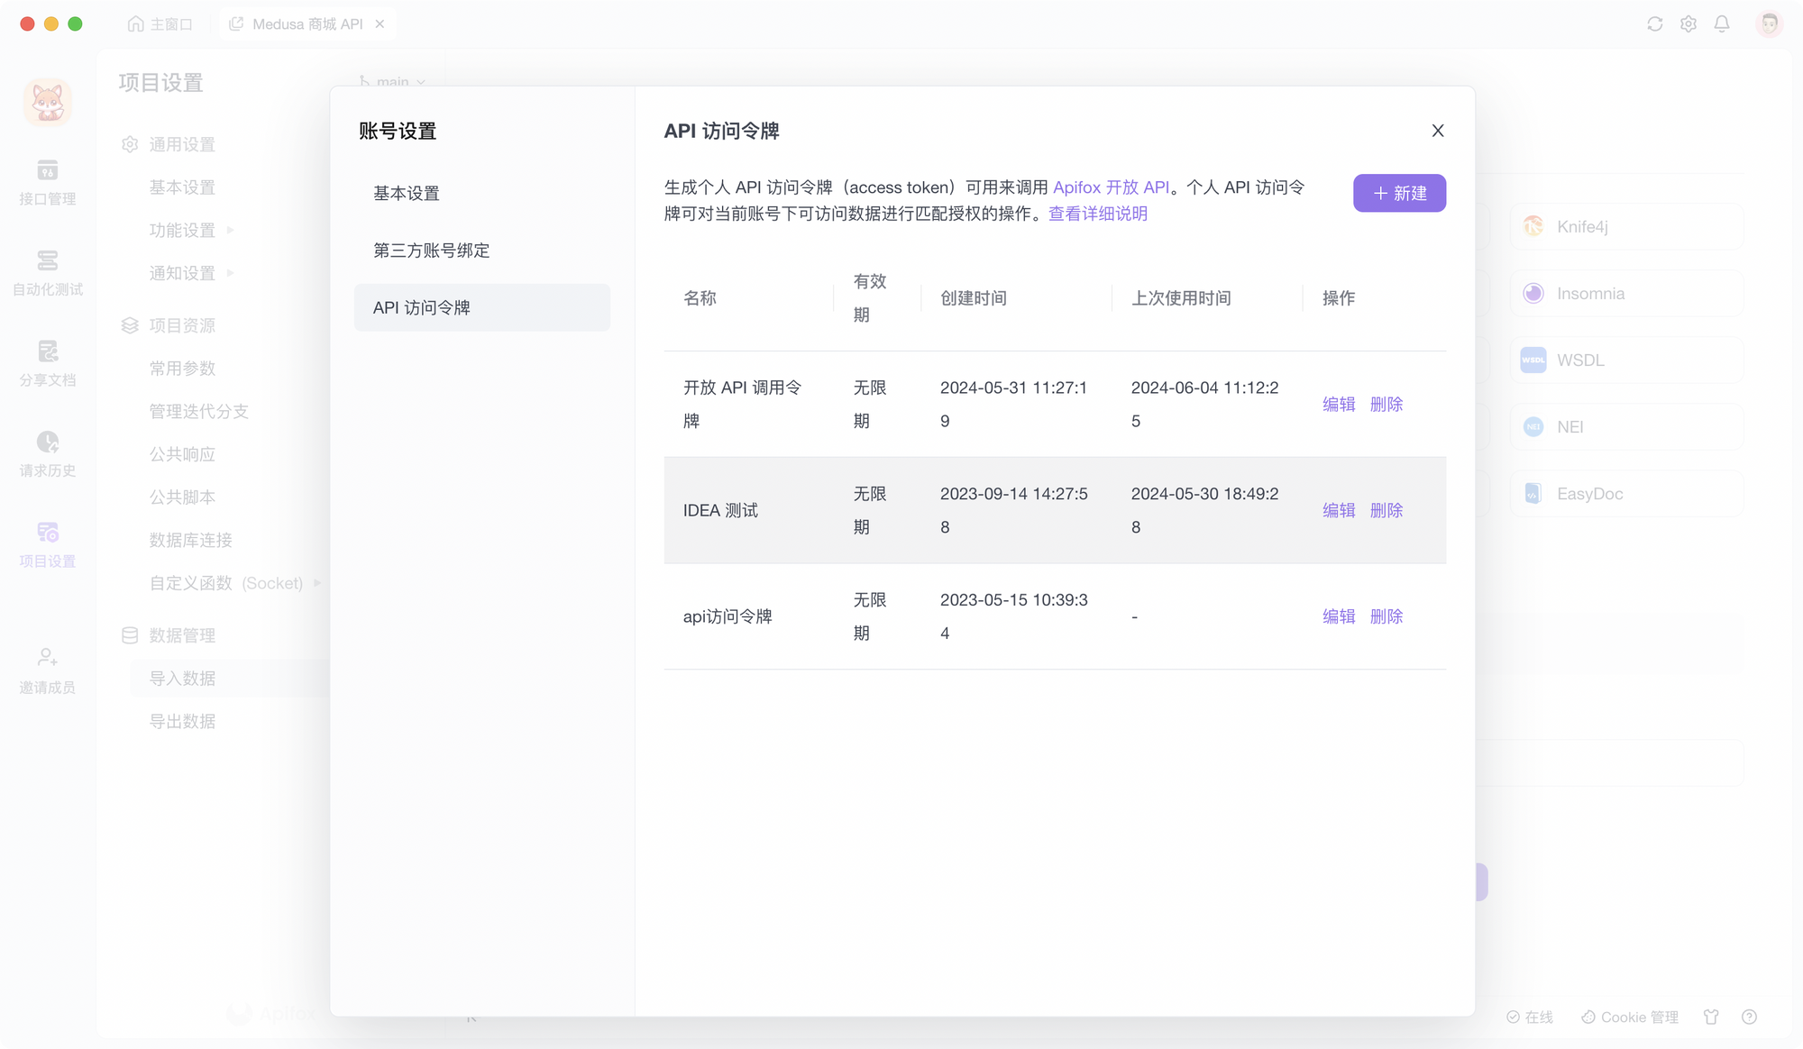Viewport: 1803px width, 1049px height.
Task: Open Cookie 管理 in status bar
Action: pos(1630,1017)
